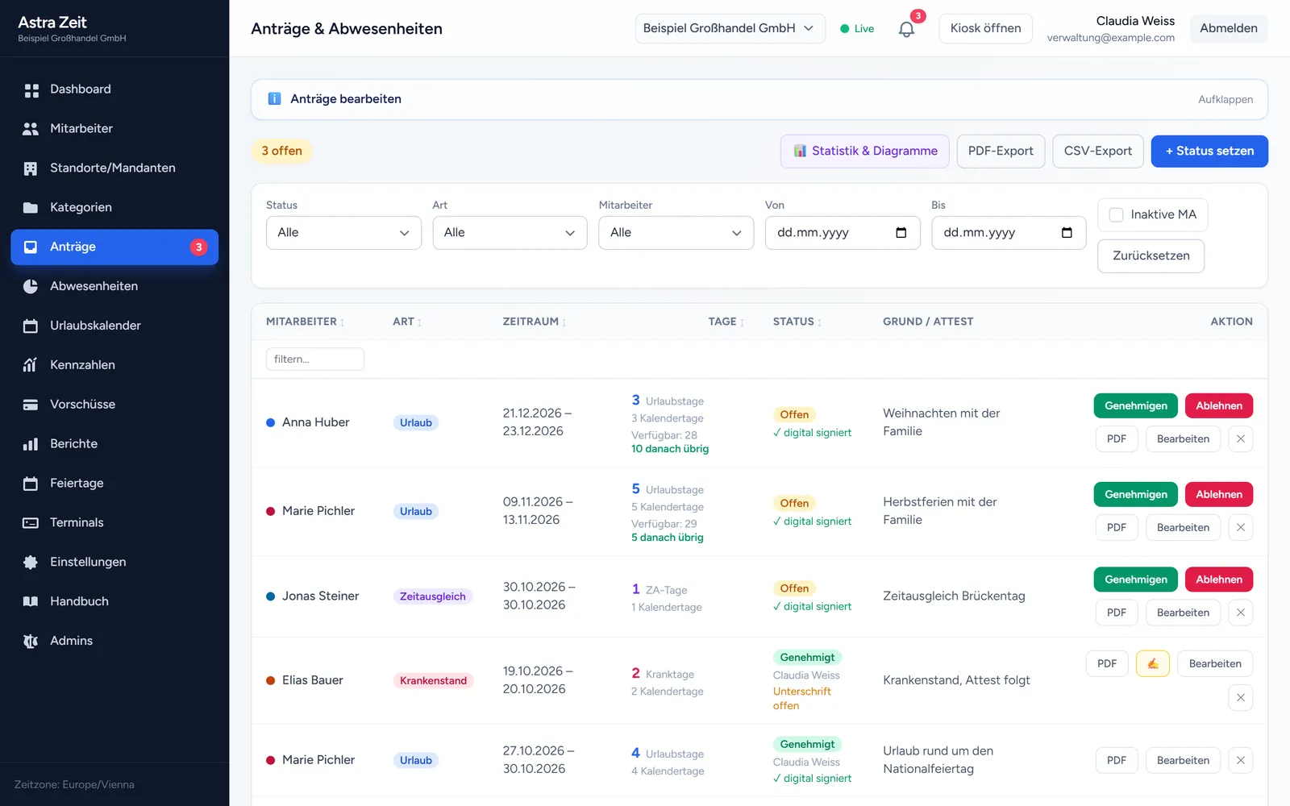Click the Mitarbeiter filtern input field
The width and height of the screenshot is (1290, 806).
point(315,359)
